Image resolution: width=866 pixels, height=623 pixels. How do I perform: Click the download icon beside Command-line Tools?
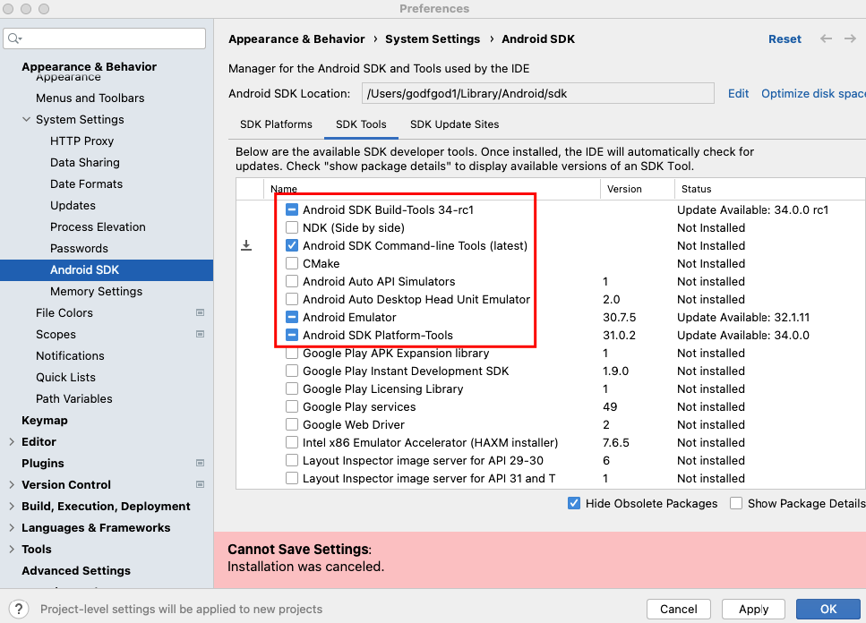coord(246,245)
